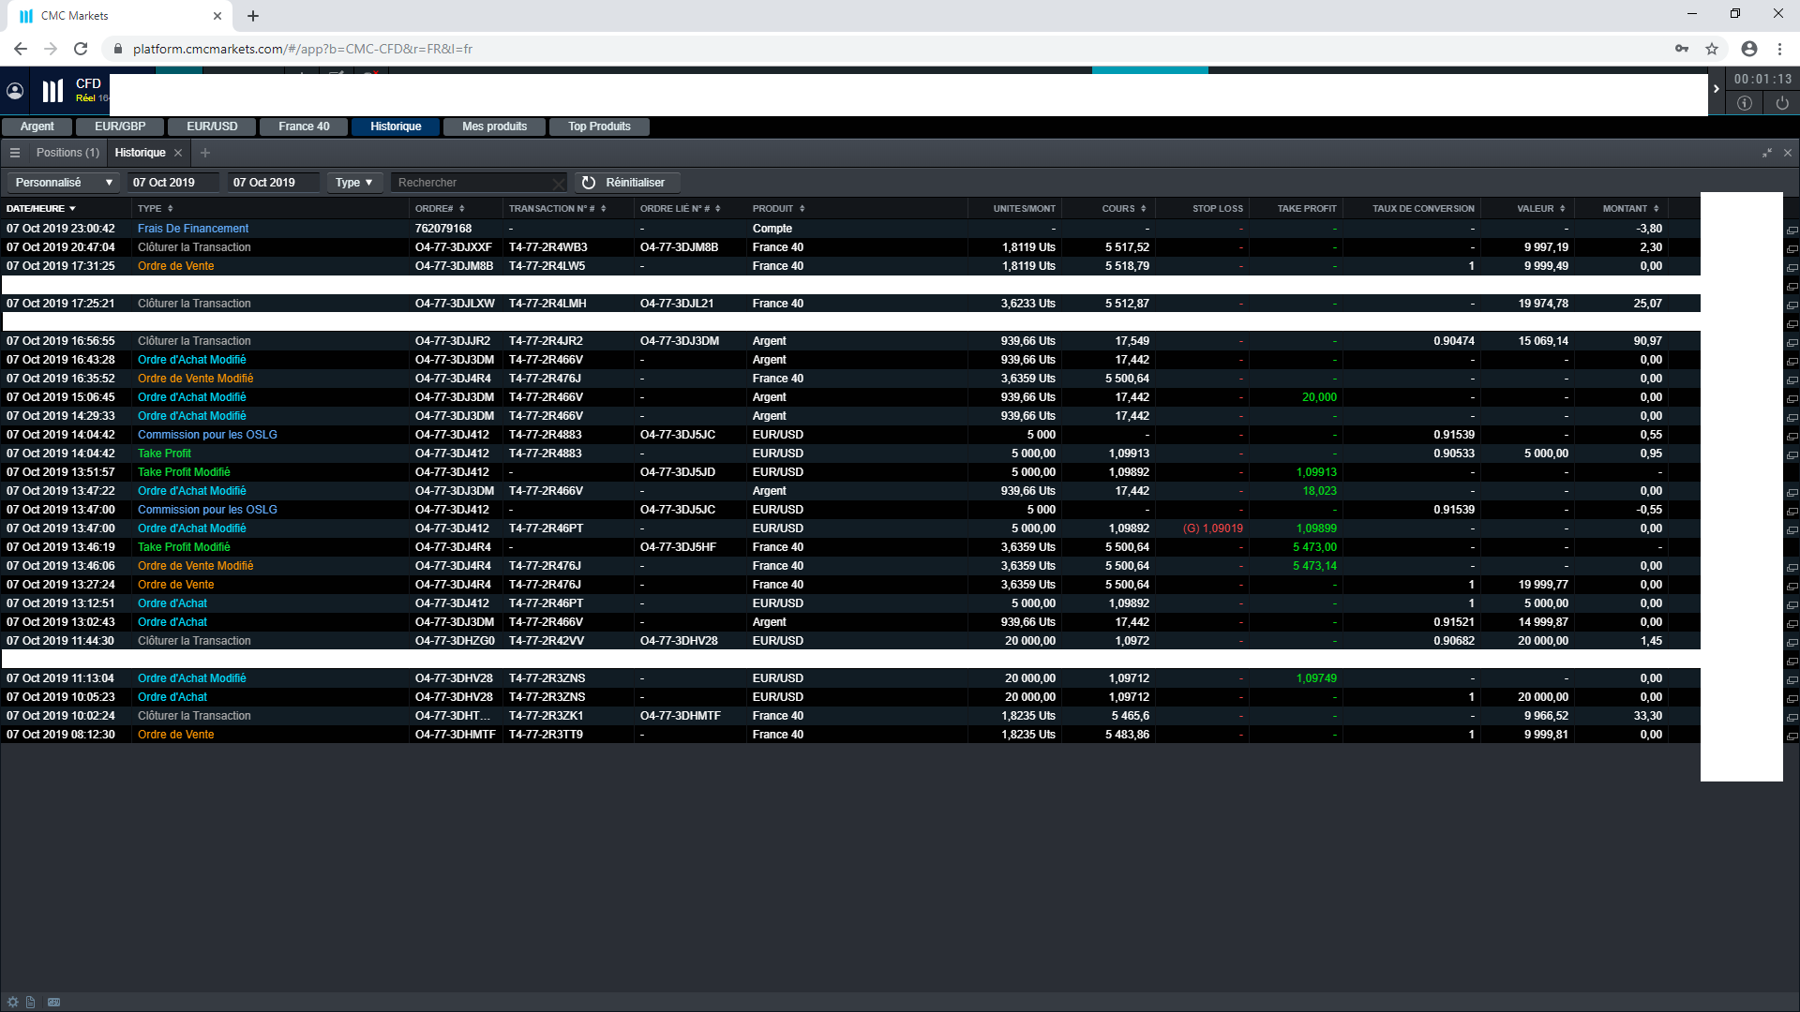Open the hamburger menu beside Positions tab
The image size is (1800, 1012).
click(x=15, y=153)
